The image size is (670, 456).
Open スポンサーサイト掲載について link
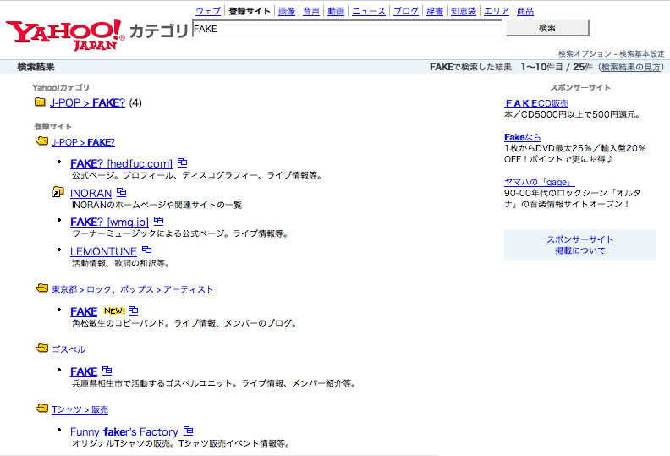[x=580, y=244]
